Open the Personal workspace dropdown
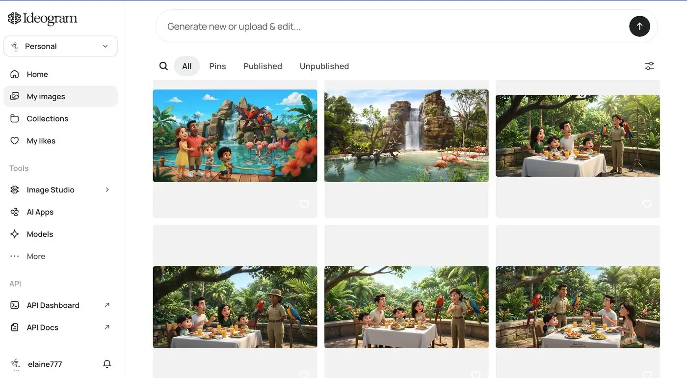 point(60,46)
